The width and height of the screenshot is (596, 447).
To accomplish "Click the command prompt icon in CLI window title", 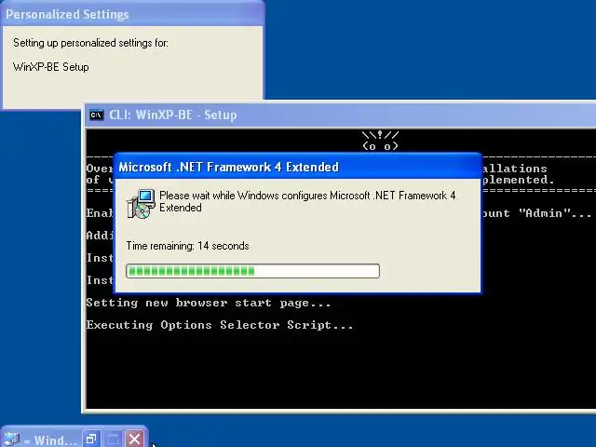I will coord(96,115).
